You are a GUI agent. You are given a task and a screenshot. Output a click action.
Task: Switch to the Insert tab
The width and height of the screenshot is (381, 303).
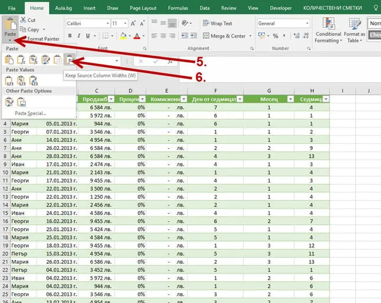(x=89, y=8)
